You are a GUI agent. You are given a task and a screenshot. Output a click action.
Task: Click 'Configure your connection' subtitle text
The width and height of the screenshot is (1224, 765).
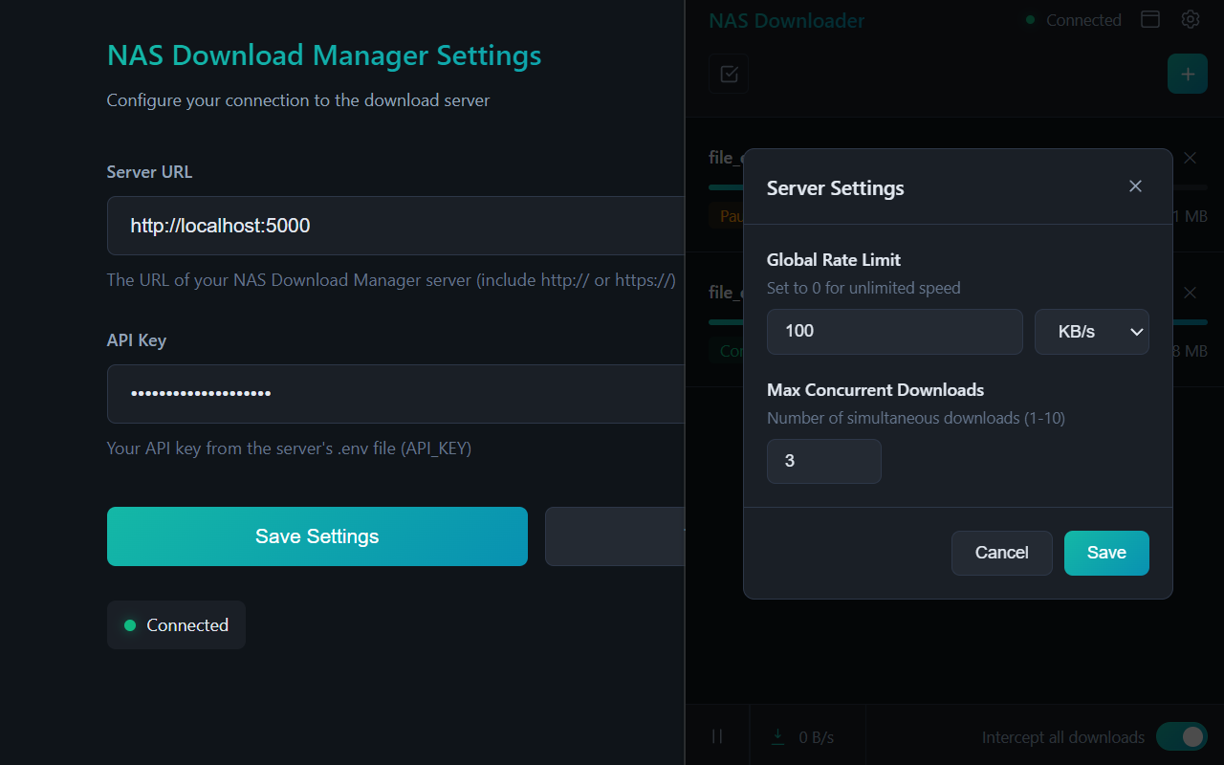pyautogui.click(x=298, y=100)
